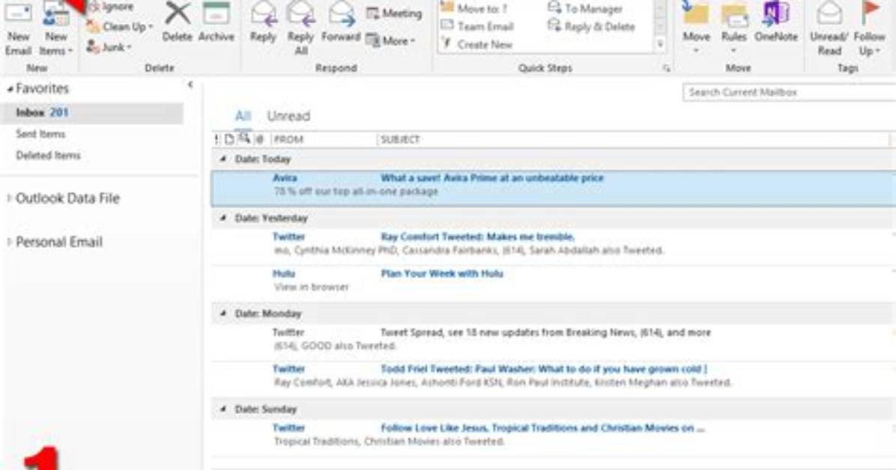
Task: Open the New Items menu
Action: coord(56,28)
